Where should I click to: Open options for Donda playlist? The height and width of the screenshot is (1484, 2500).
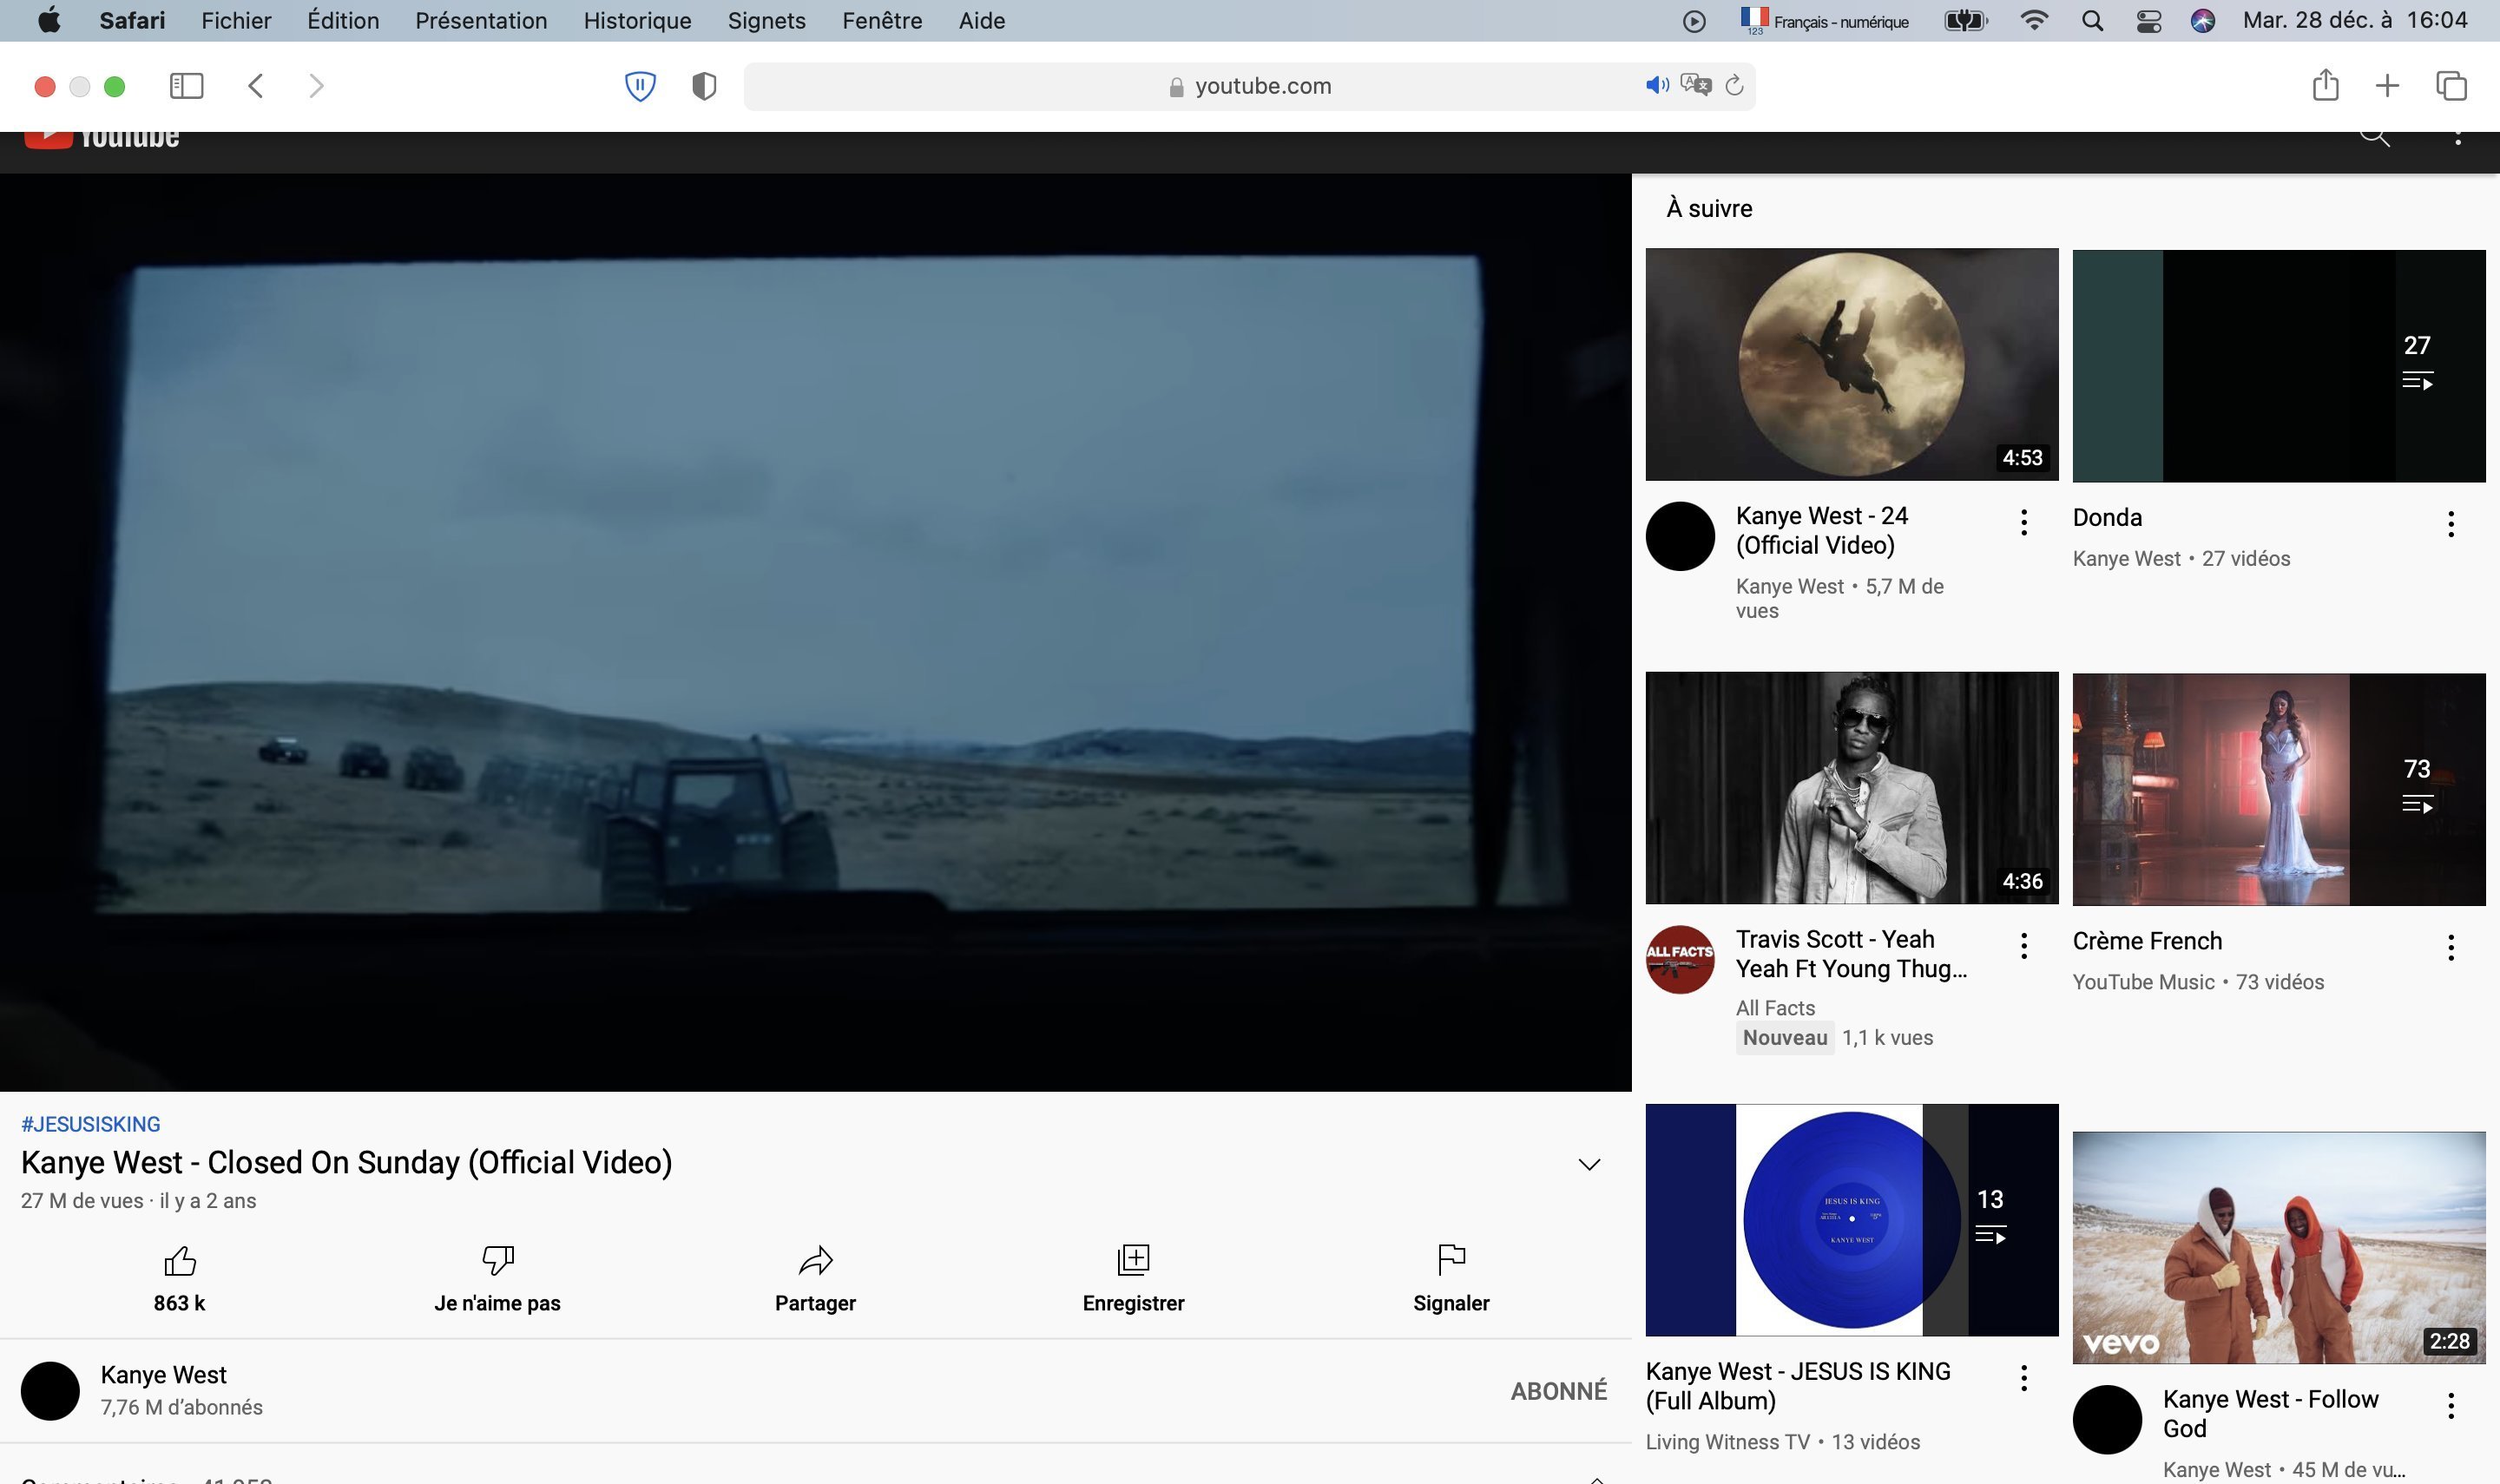click(x=2451, y=524)
